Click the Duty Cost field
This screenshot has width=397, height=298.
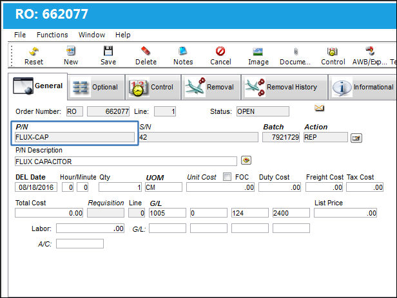tap(280, 187)
